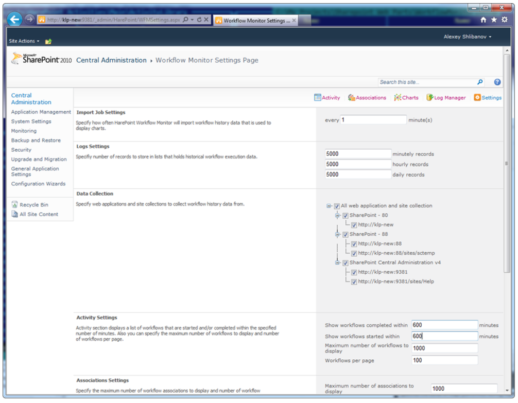Image resolution: width=518 pixels, height=403 pixels.
Task: Refresh the page using the reload icon
Action: [x=199, y=20]
